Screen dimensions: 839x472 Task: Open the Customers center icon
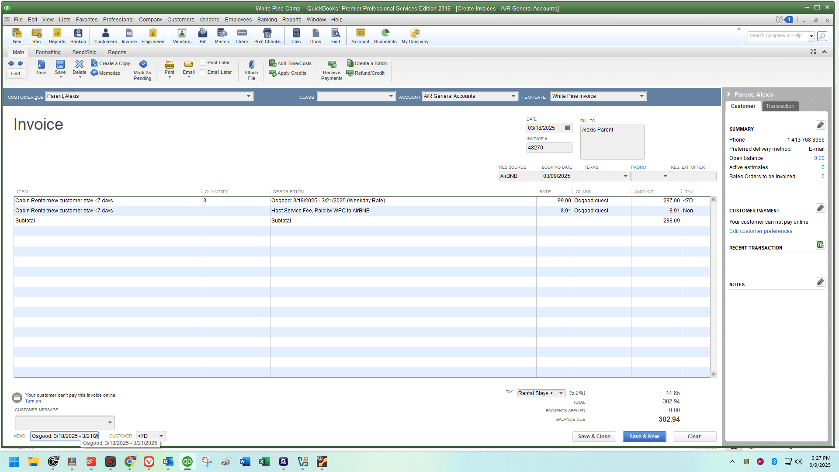point(105,36)
